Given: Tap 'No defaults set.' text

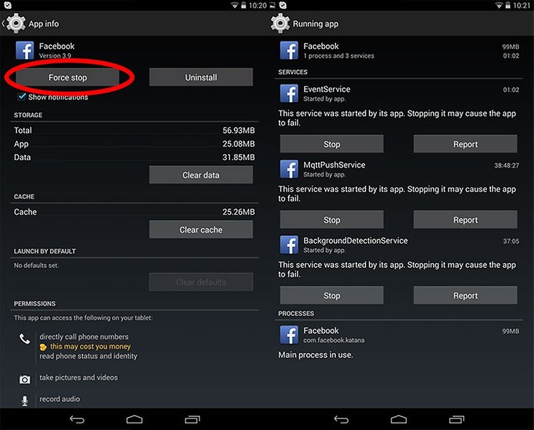Looking at the screenshot, I should coord(36,266).
